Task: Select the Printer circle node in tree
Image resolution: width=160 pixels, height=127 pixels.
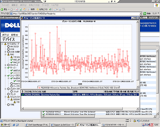Action: click(x=8, y=94)
